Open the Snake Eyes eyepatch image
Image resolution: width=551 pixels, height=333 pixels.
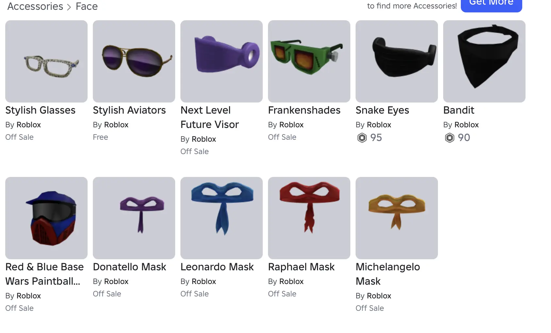pos(397,61)
